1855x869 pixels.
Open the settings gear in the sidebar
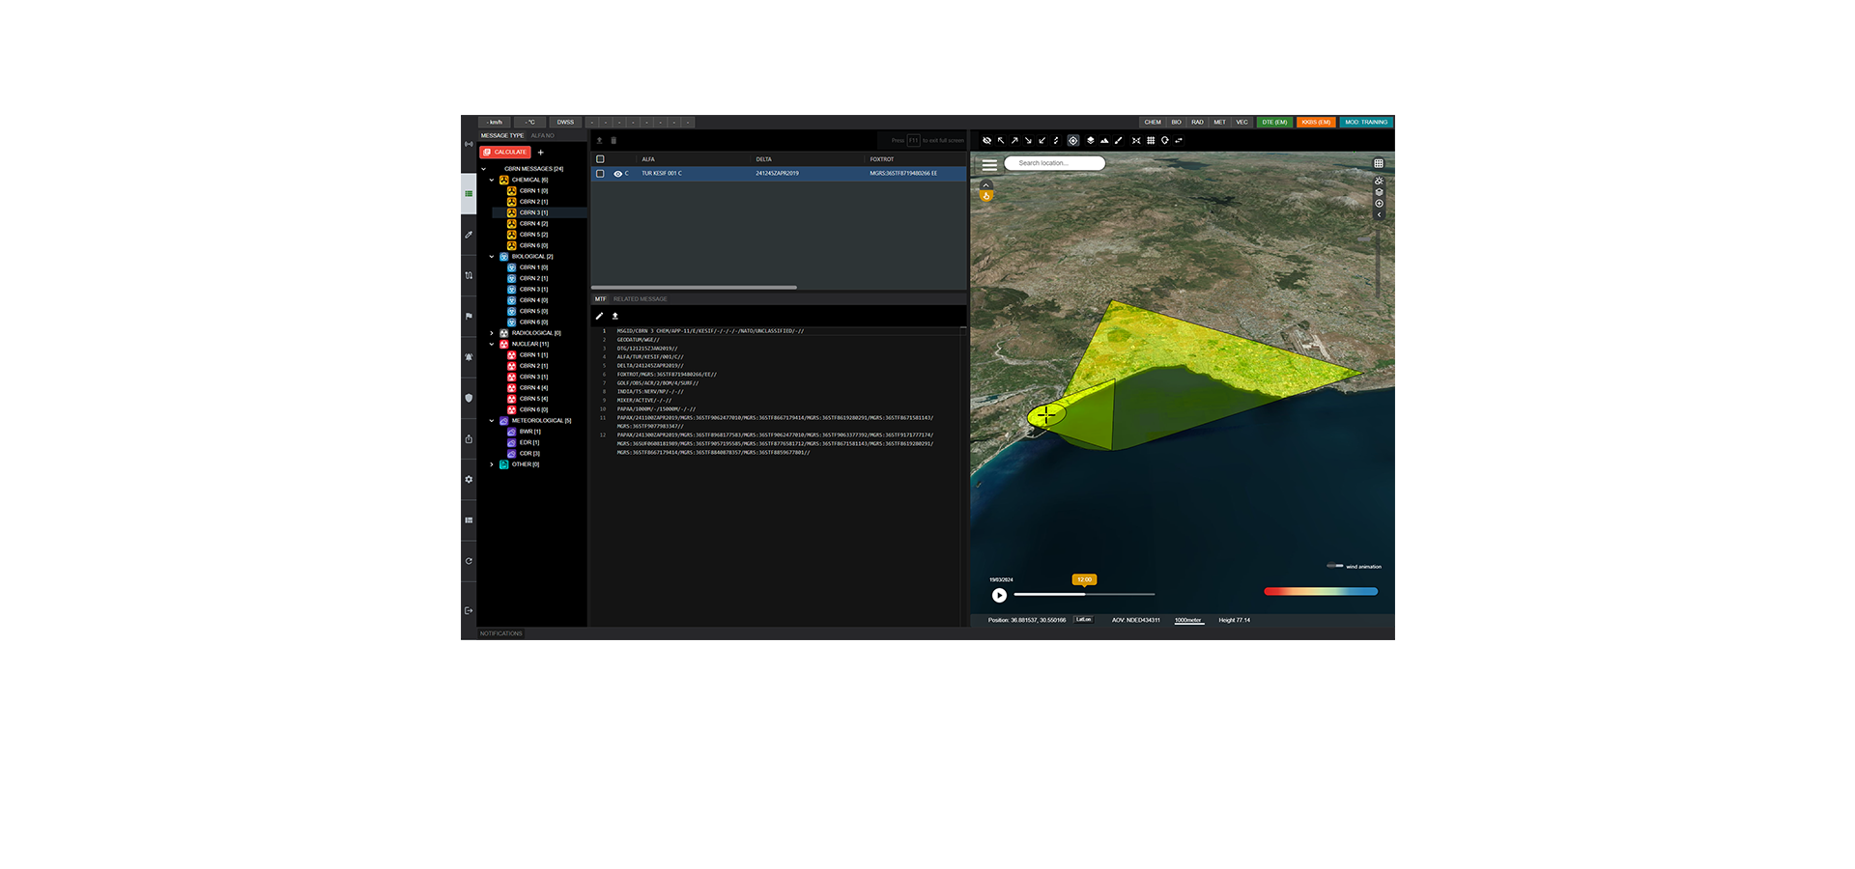469,479
